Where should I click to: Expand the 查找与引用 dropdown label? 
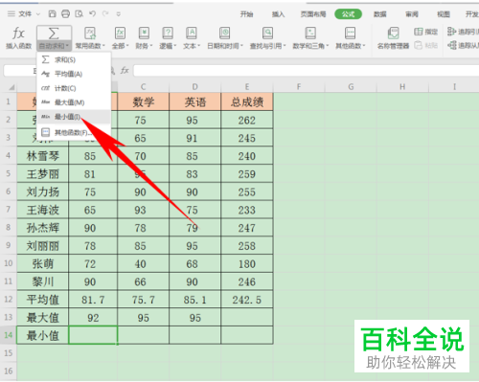268,46
